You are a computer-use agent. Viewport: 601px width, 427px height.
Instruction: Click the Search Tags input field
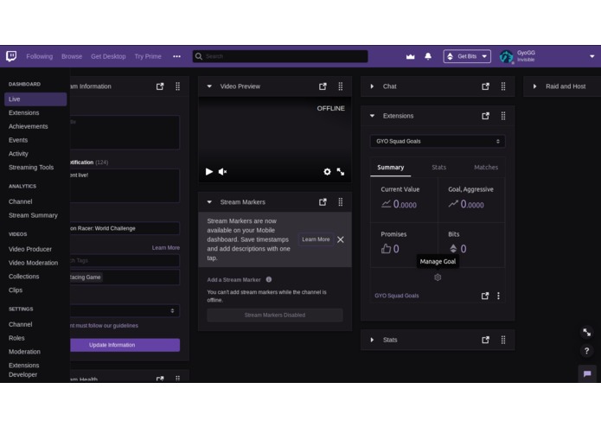125,260
